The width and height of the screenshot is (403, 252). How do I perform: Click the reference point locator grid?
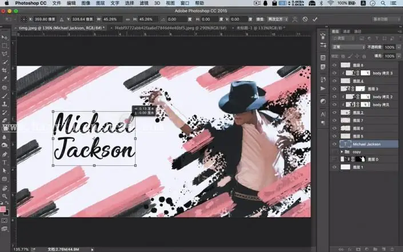point(24,19)
